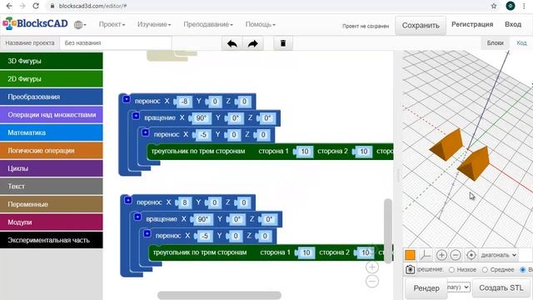Open the 3D Фигуры category
The width and height of the screenshot is (533, 300).
pos(52,61)
